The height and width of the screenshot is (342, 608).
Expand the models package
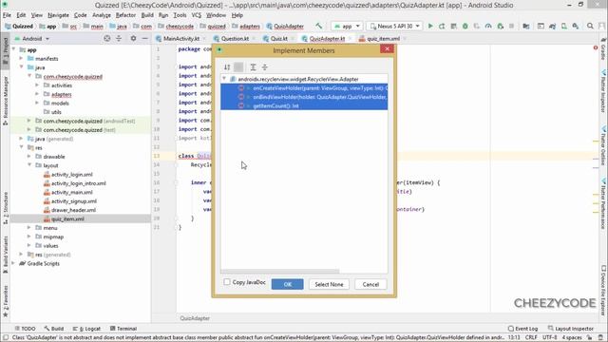coord(37,104)
